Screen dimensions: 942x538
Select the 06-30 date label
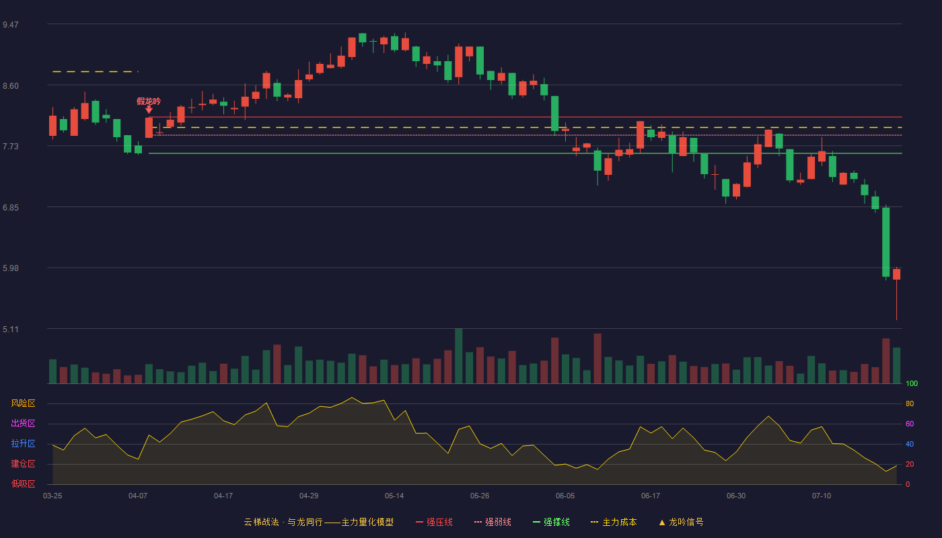pos(736,496)
